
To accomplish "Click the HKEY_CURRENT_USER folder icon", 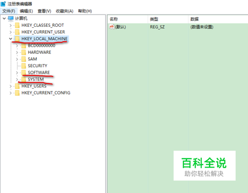I will click(x=17, y=32).
